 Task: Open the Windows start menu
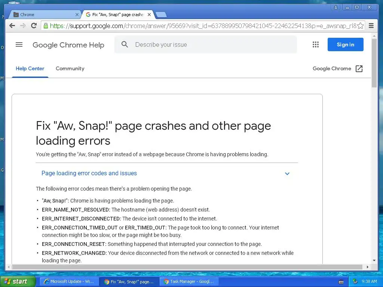pyautogui.click(x=18, y=282)
